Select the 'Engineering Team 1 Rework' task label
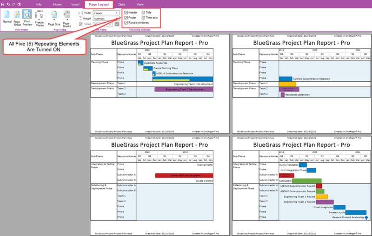This screenshot has height=236, width=372. coord(299,197)
